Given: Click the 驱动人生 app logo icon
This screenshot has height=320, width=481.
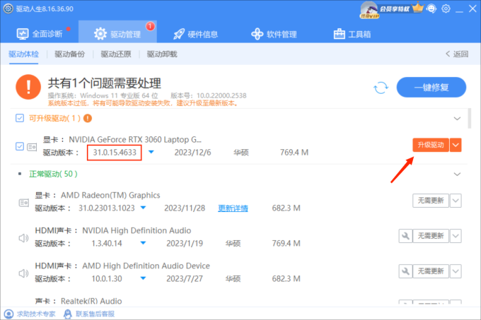Looking at the screenshot, I should pyautogui.click(x=8, y=8).
